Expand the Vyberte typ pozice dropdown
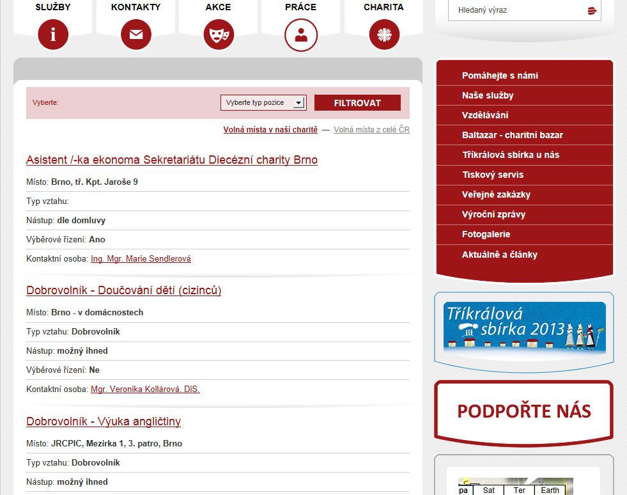The image size is (627, 495). click(x=263, y=102)
